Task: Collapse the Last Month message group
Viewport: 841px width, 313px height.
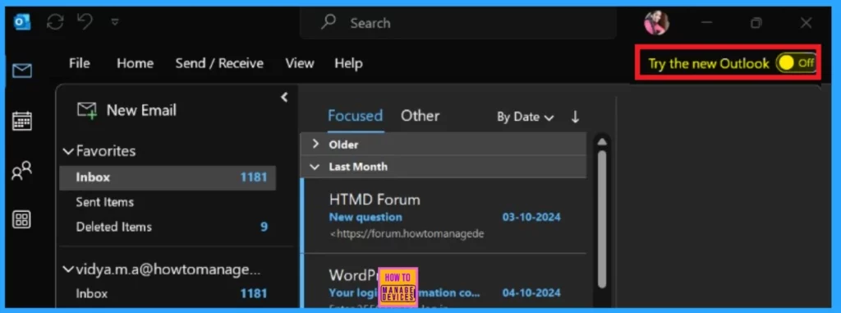Action: 315,167
